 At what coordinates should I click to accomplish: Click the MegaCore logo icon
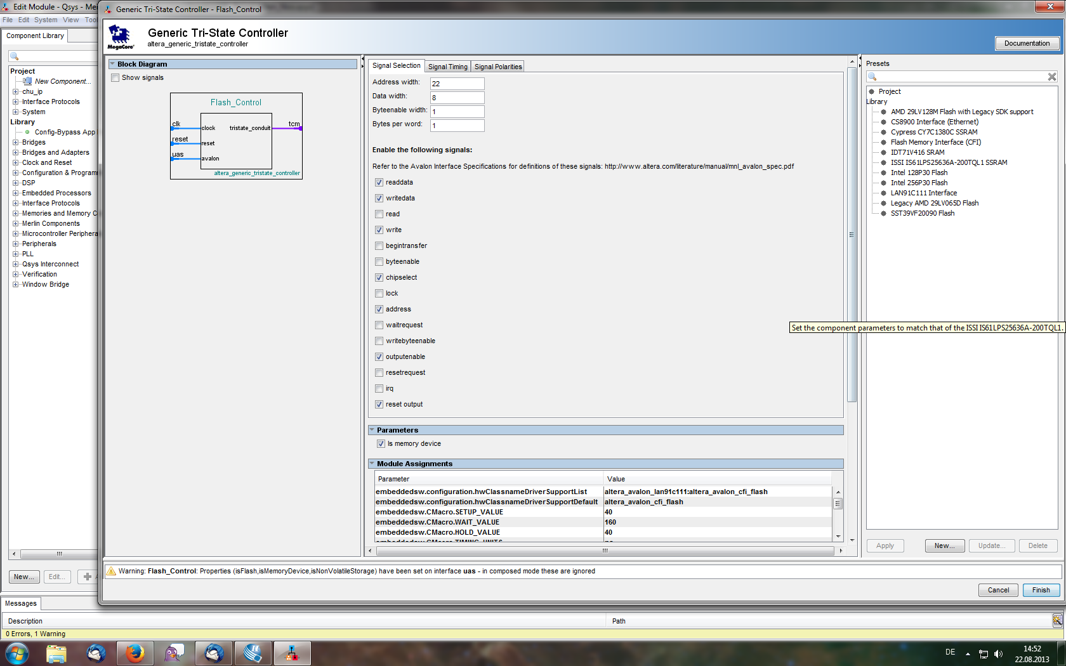tap(121, 37)
